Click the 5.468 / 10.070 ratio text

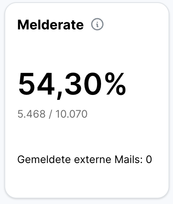[52, 114]
